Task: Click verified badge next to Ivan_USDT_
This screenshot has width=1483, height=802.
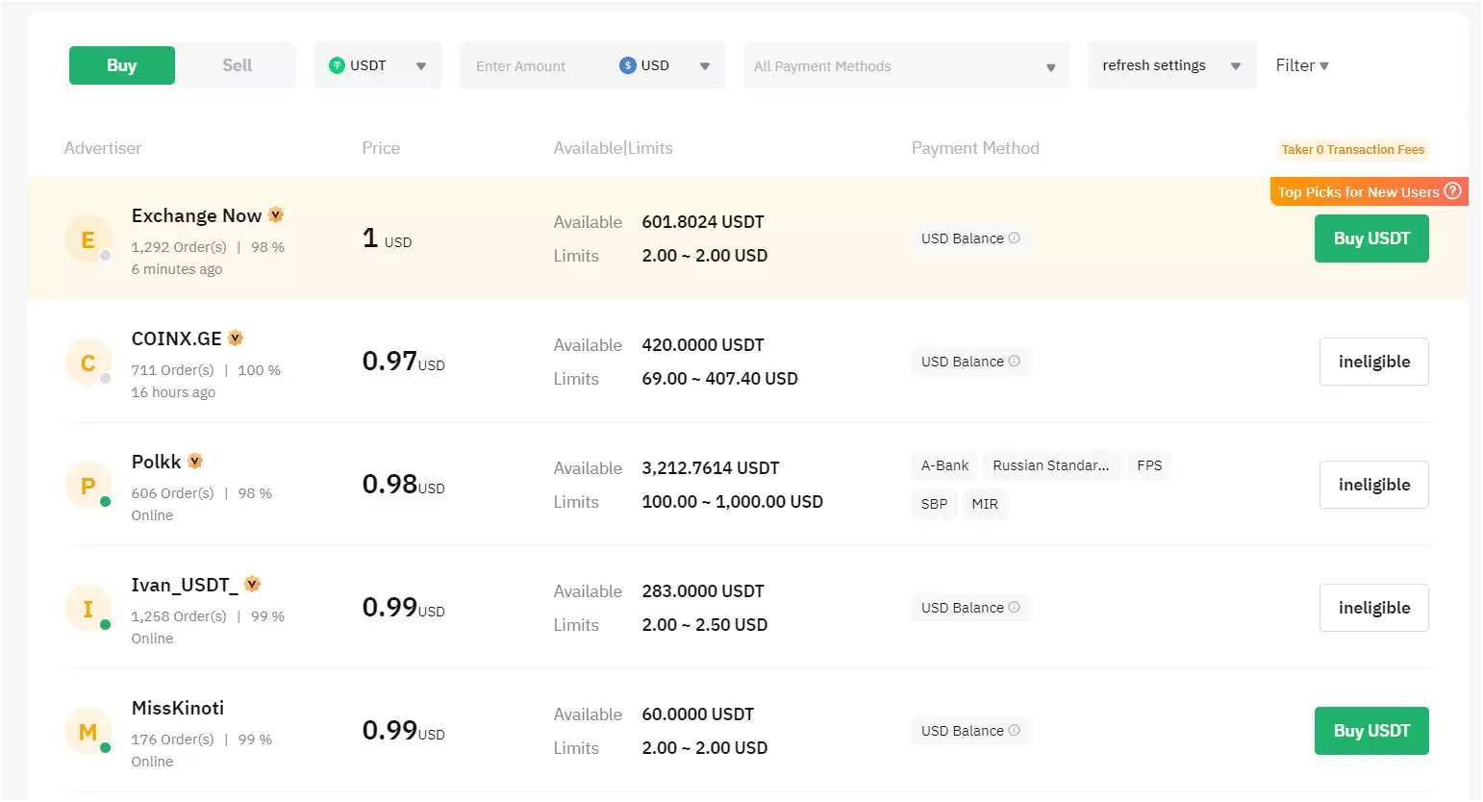Action: tap(253, 584)
